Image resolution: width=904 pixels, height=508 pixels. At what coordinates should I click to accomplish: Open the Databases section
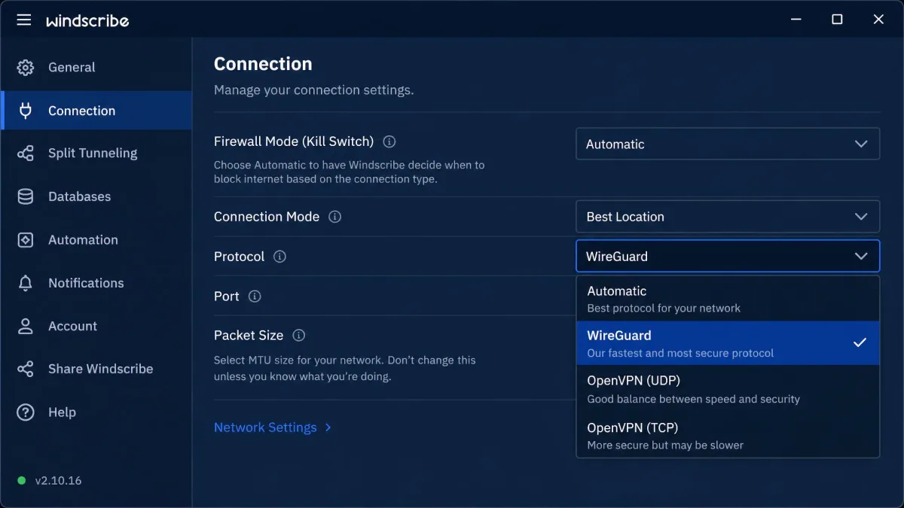pyautogui.click(x=96, y=196)
